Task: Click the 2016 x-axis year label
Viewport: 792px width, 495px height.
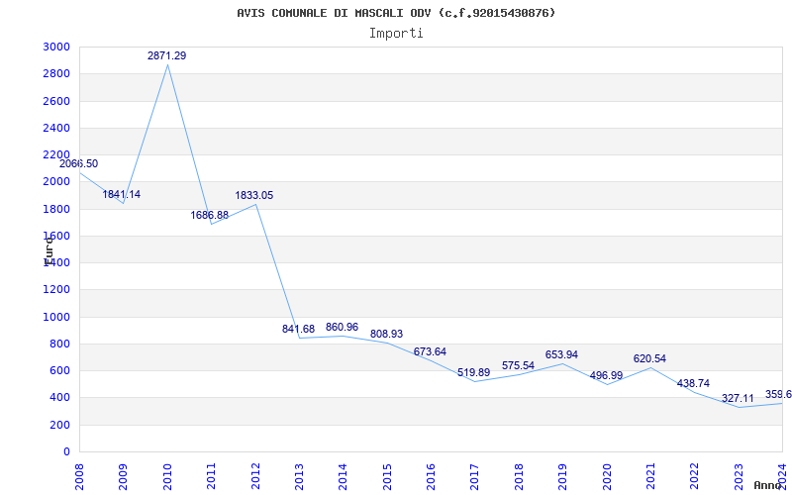Action: tap(432, 476)
